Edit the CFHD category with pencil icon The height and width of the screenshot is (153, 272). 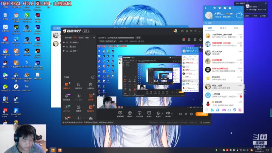coord(115,41)
